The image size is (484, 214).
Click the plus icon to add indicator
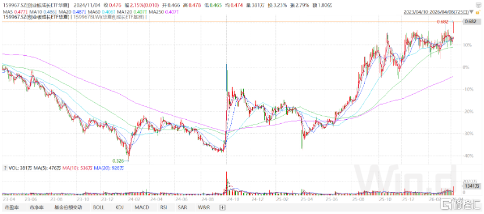(x=222, y=208)
